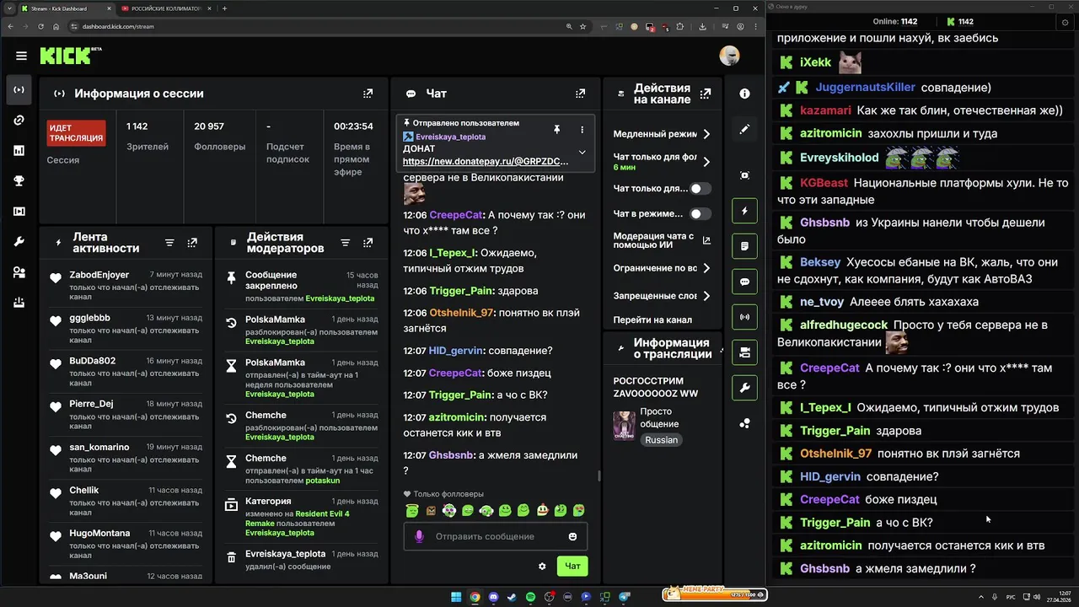
Task: Toggle the lightning bolt widget in the right toolbar
Action: [744, 211]
